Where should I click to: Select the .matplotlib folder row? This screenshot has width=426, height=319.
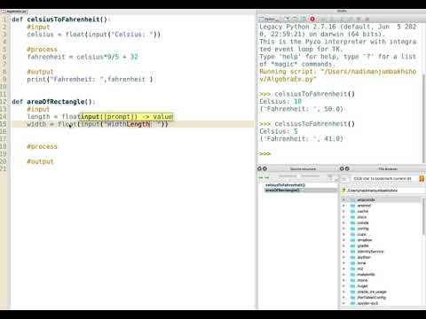click(381, 275)
